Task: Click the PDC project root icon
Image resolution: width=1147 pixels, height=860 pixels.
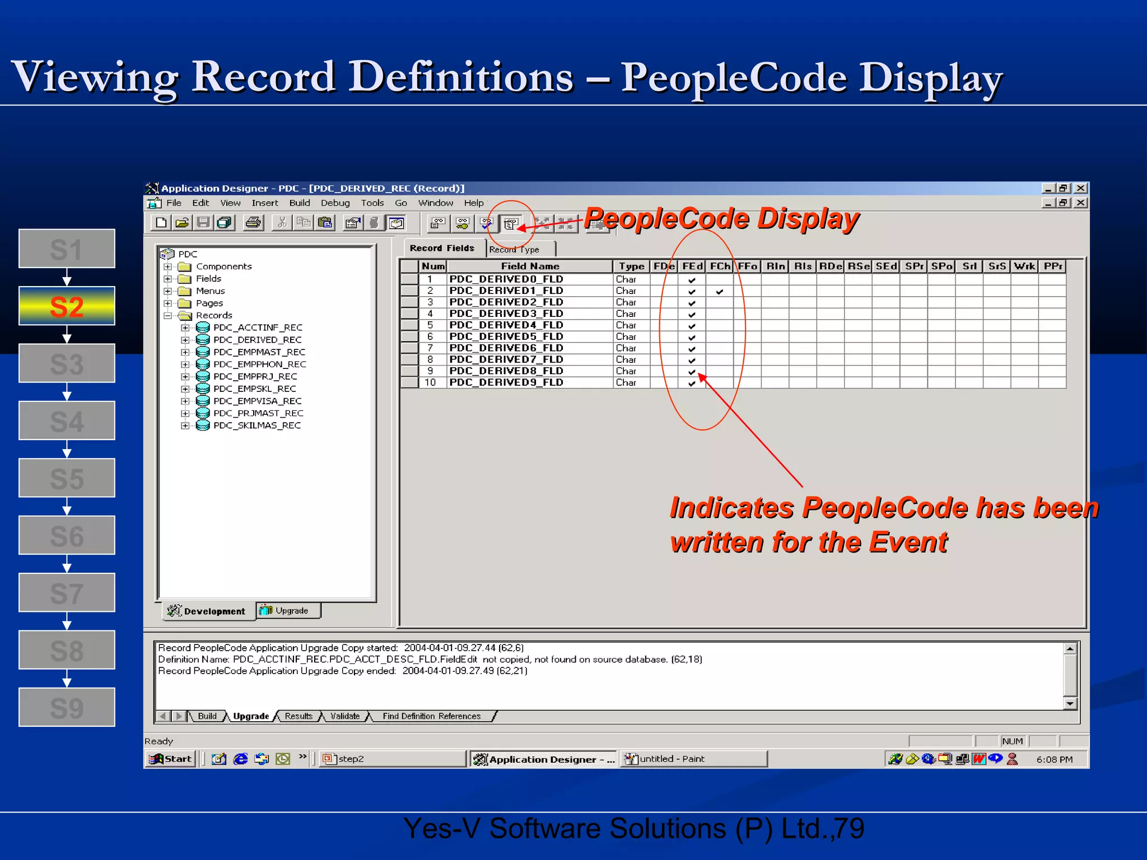Action: click(167, 254)
